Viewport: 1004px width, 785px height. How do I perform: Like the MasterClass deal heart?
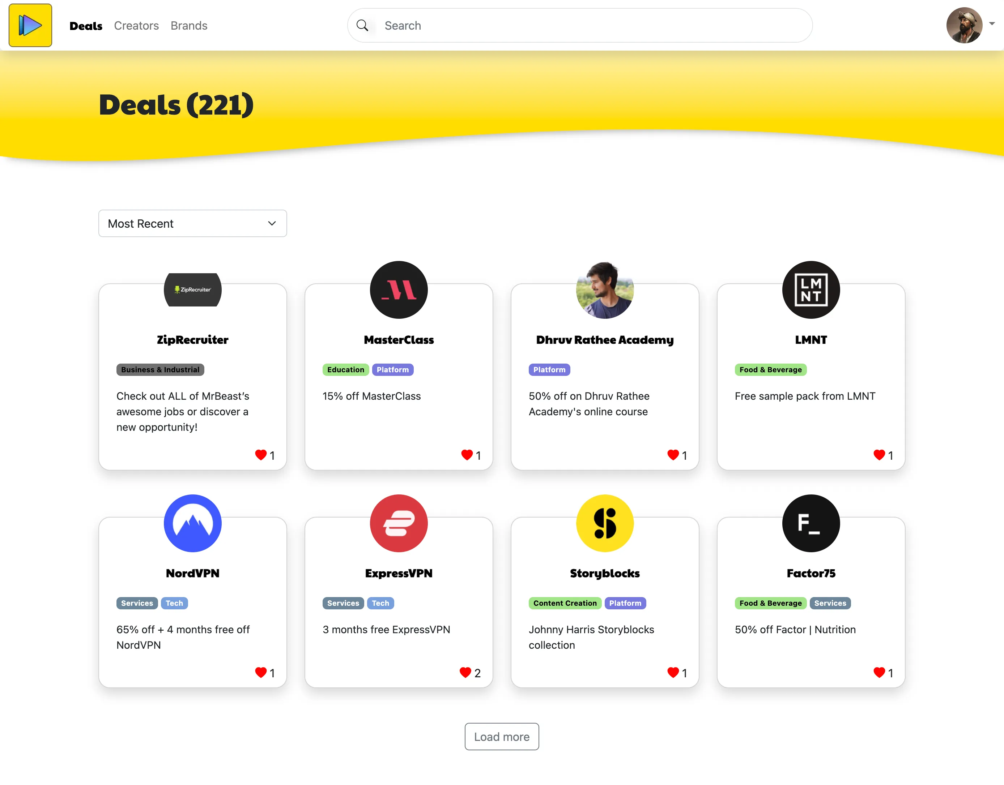click(x=467, y=455)
